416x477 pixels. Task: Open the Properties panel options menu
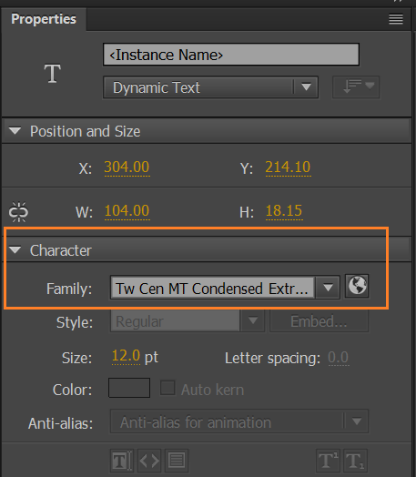coord(396,19)
